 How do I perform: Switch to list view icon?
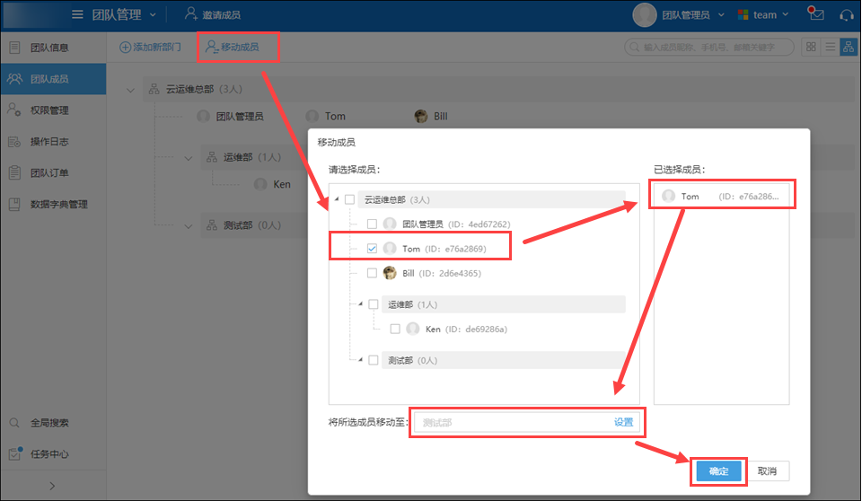tap(830, 47)
